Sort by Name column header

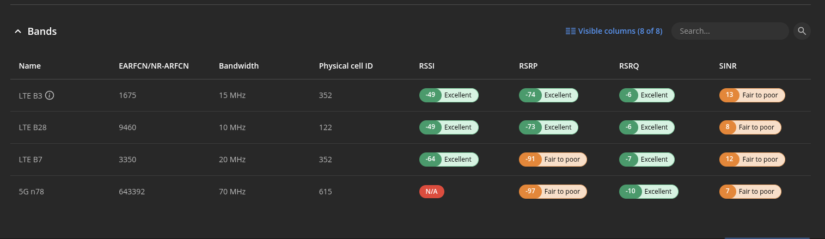tap(30, 66)
